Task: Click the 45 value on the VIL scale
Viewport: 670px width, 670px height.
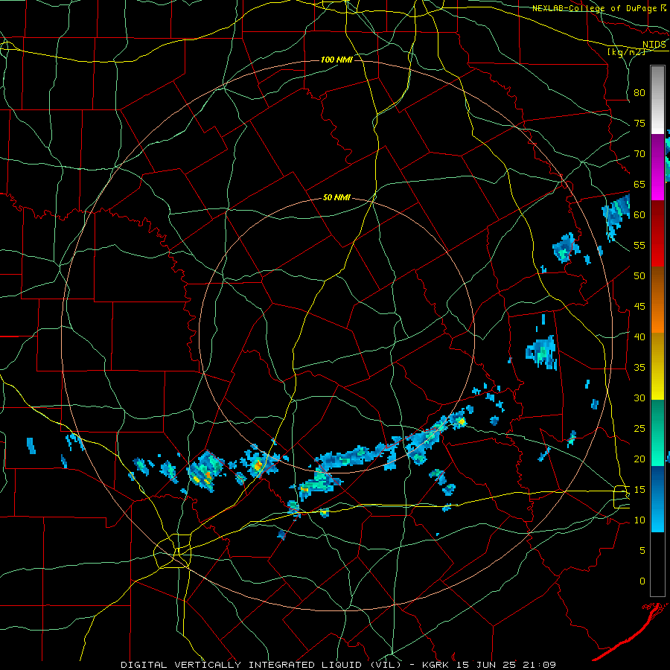Action: click(639, 307)
